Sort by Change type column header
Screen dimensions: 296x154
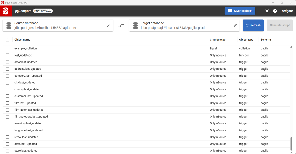point(218,40)
